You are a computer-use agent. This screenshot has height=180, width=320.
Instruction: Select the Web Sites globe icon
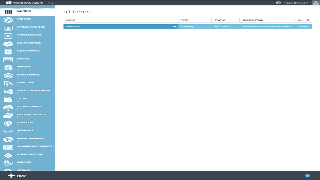click(x=8, y=20)
